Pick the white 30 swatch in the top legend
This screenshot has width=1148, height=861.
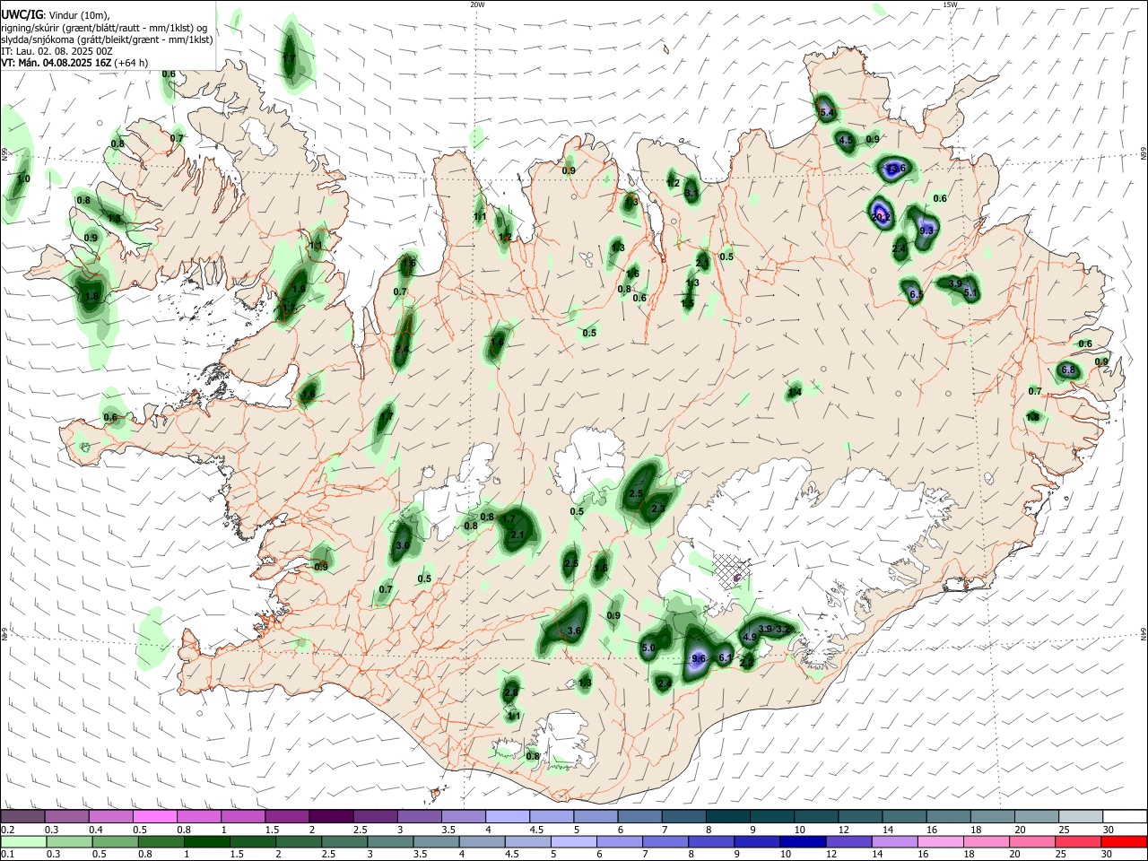[1124, 816]
